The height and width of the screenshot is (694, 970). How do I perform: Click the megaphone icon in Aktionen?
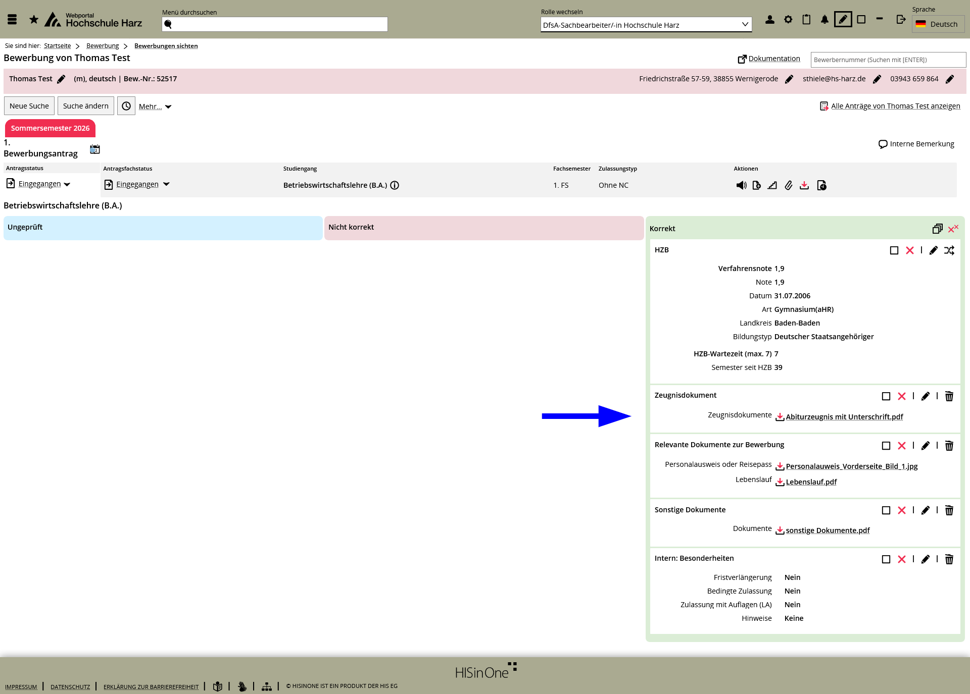point(741,185)
